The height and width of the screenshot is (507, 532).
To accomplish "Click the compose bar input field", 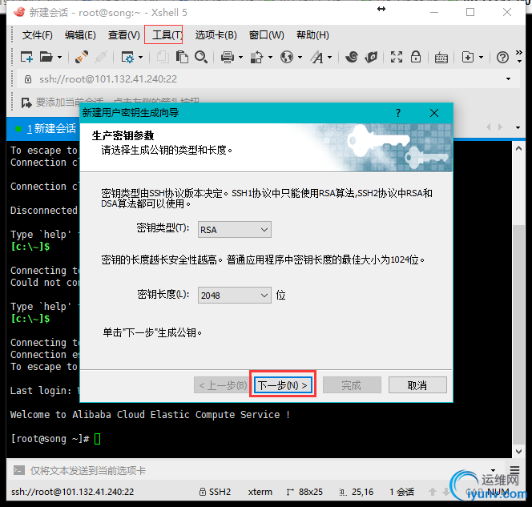I will (258, 470).
